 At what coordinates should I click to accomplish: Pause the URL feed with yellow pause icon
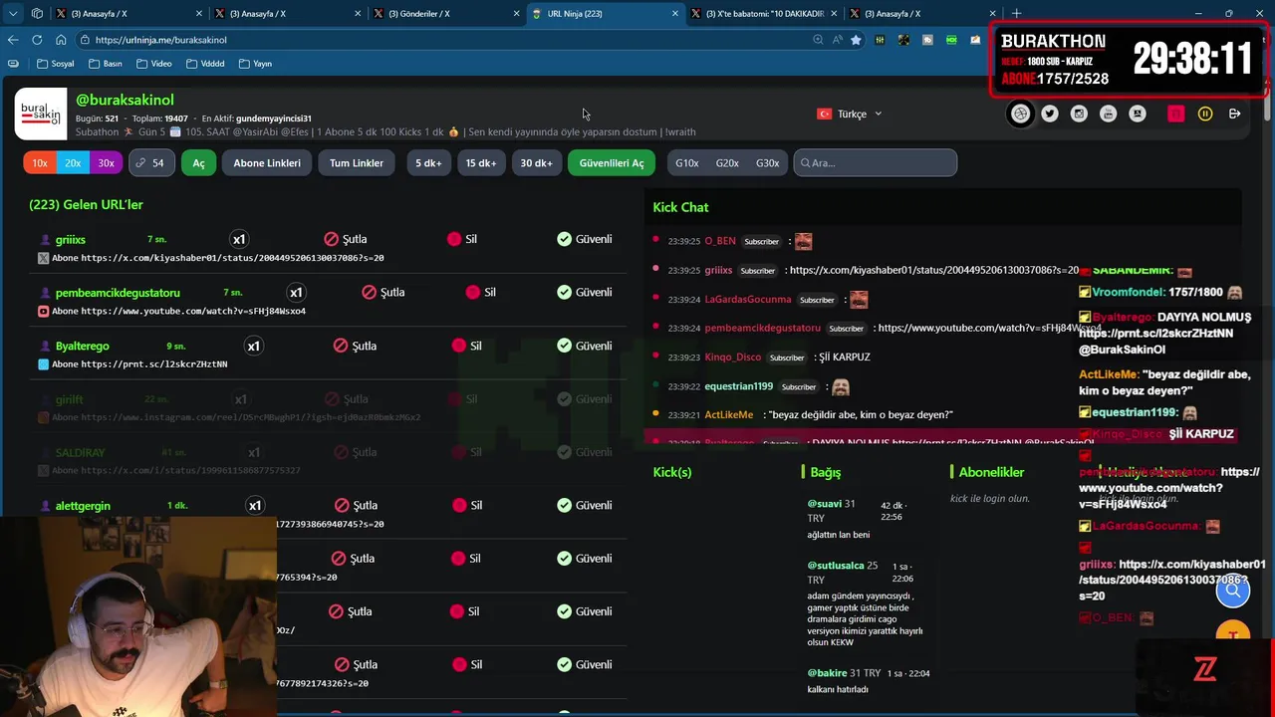click(1205, 114)
